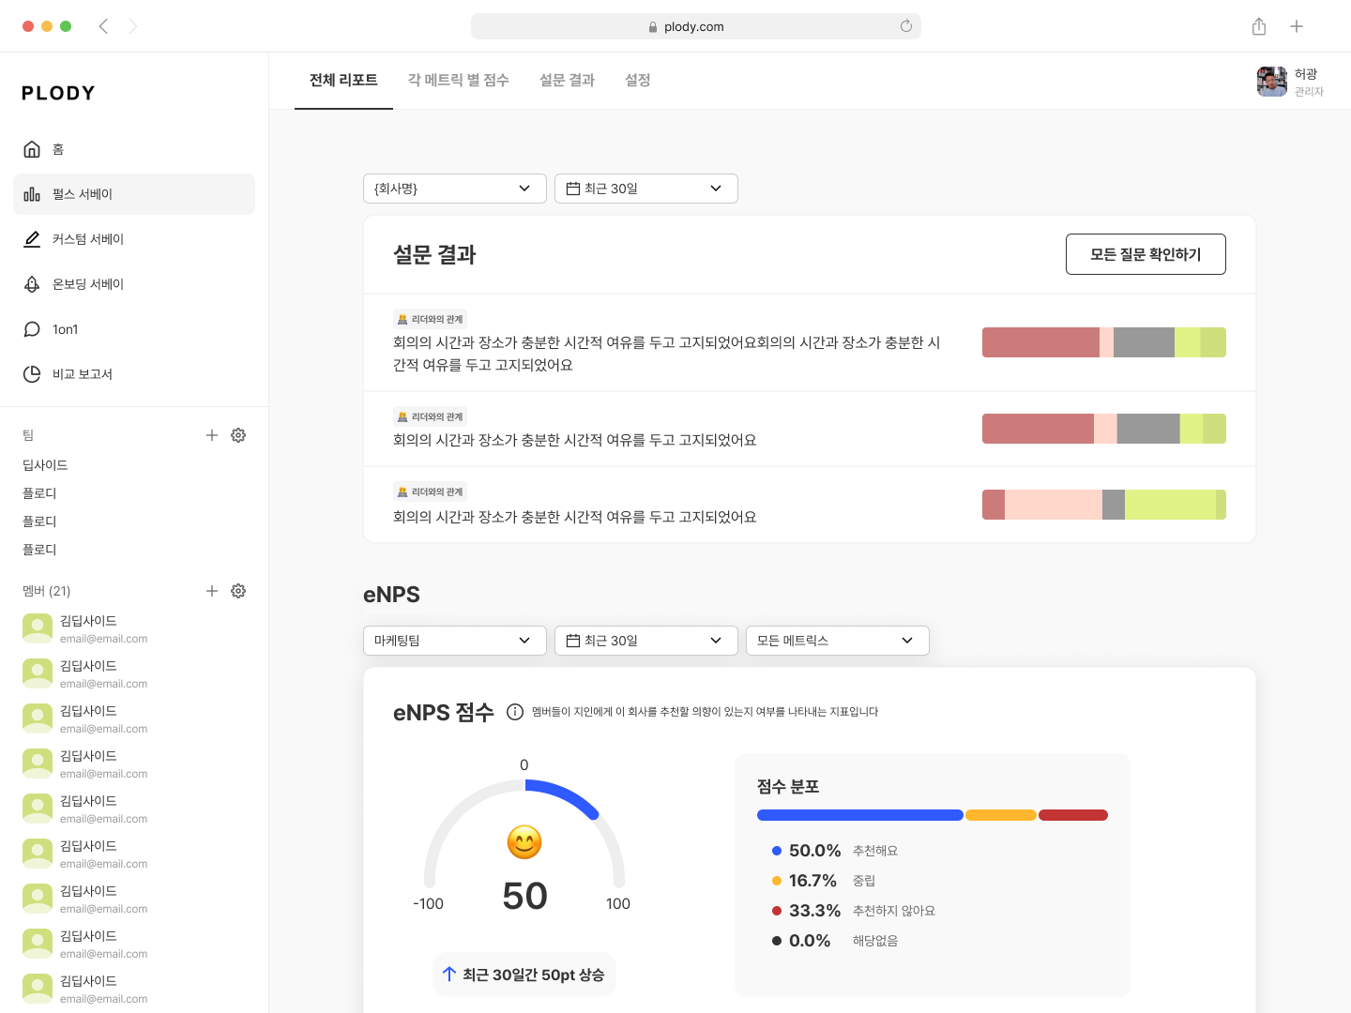Screen dimensions: 1351x1013
Task: Select the 커스텀 서베이 pencil icon
Action: [32, 239]
